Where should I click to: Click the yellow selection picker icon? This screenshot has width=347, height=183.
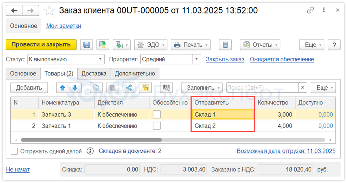coord(145,88)
